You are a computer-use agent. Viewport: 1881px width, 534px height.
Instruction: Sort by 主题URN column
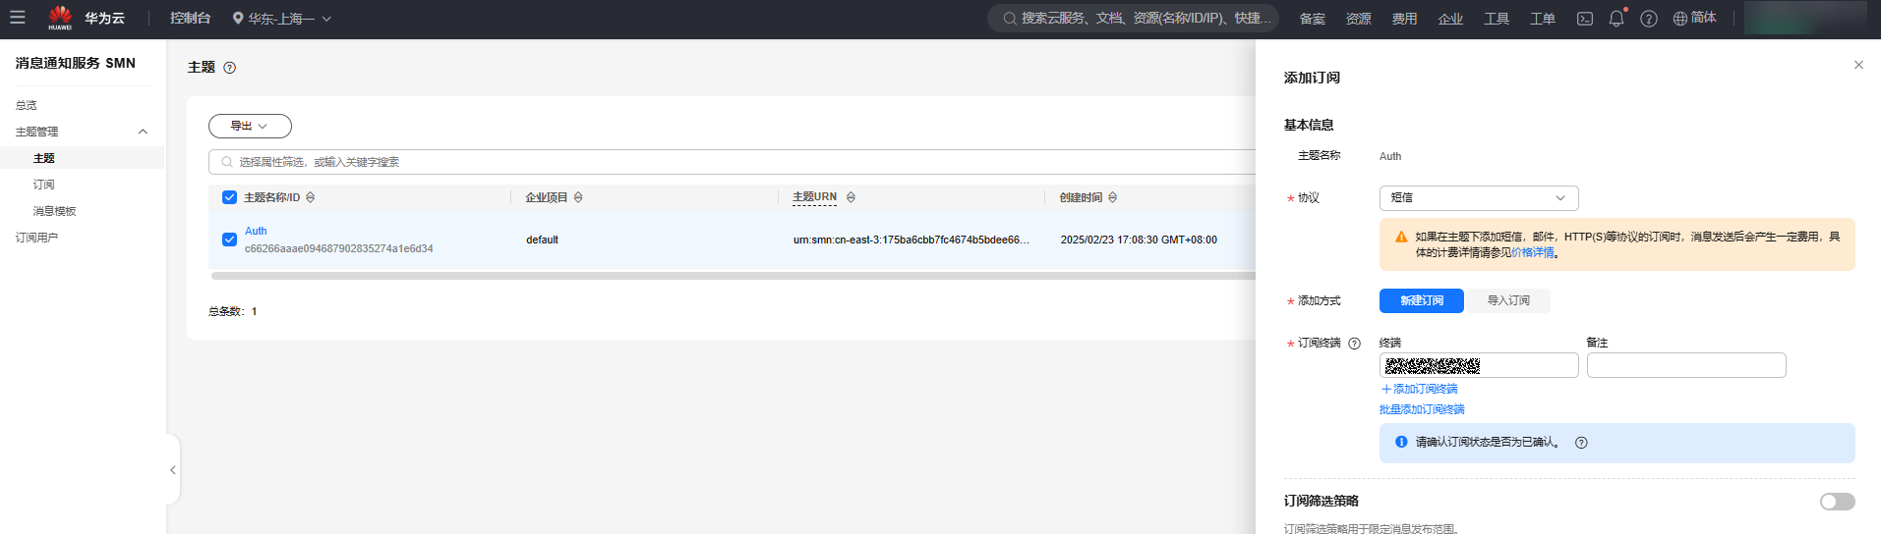851,197
